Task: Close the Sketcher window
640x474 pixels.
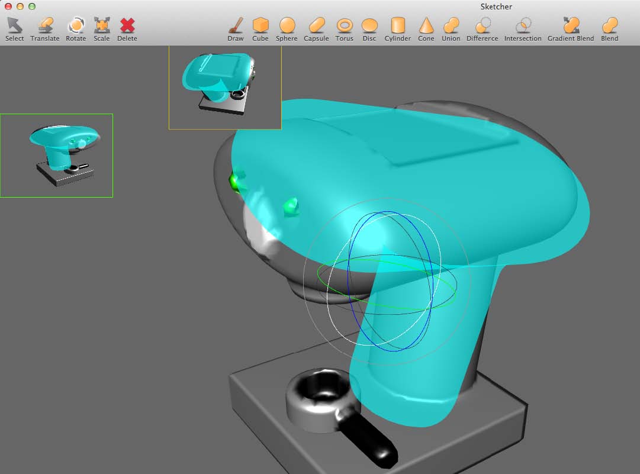Action: coord(8,7)
